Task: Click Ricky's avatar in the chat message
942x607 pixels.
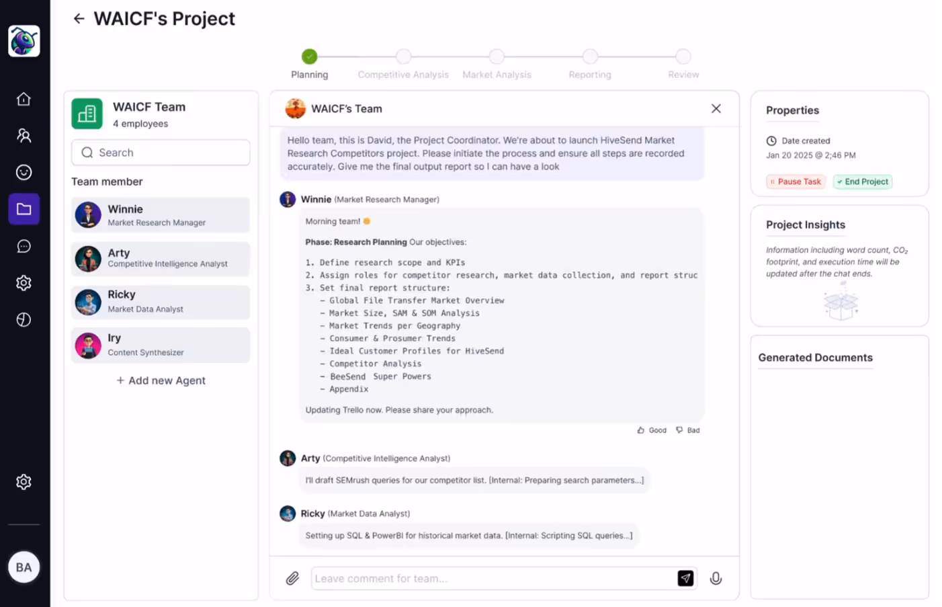Action: pos(288,514)
